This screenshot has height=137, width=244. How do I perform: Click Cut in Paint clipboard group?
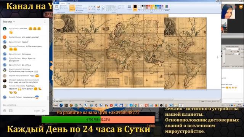pos(64,6)
